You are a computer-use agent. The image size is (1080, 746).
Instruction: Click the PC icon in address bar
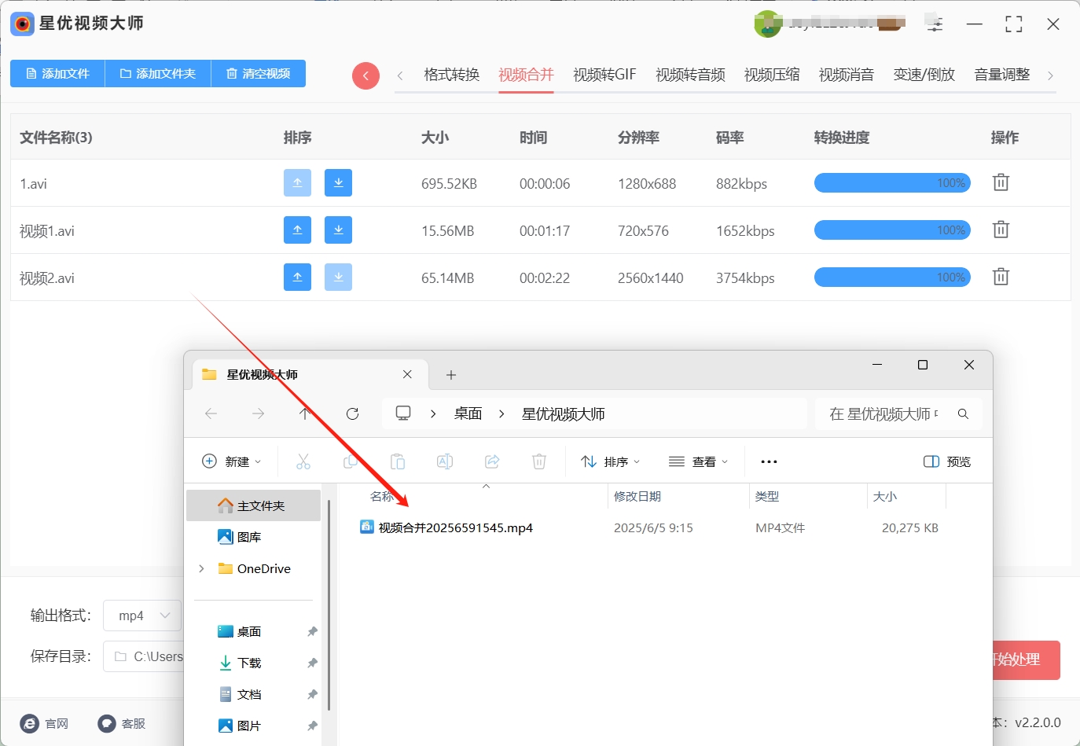click(x=403, y=413)
